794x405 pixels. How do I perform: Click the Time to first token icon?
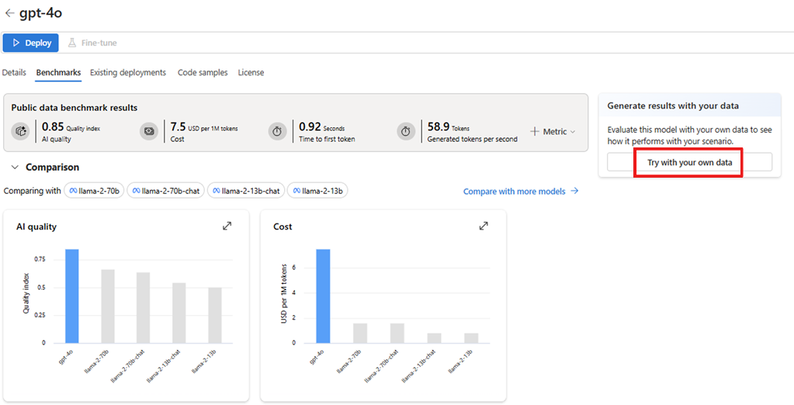[x=278, y=132]
